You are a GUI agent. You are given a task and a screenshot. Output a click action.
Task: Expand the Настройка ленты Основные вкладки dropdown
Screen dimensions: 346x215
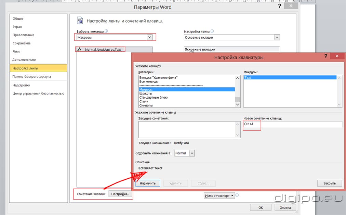coord(277,37)
